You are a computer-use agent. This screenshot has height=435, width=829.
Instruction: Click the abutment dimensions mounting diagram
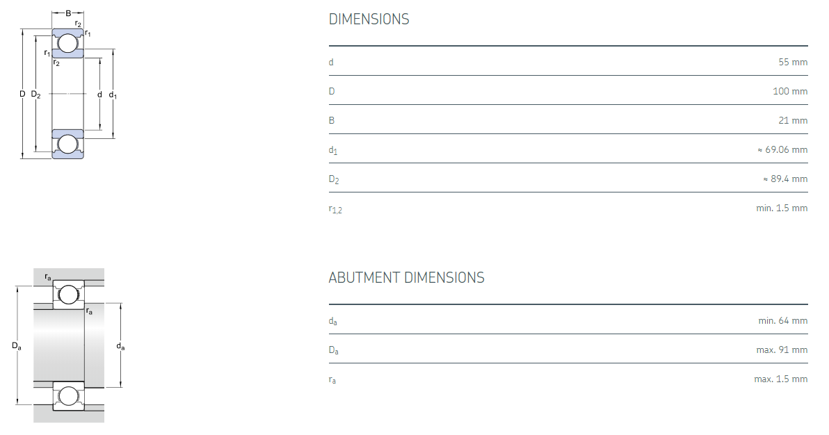68,345
